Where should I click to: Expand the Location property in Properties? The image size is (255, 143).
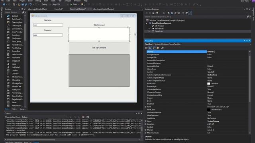pos(145,124)
